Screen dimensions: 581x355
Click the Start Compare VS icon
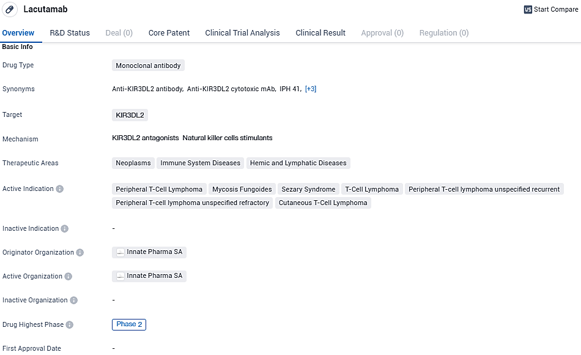coord(528,9)
